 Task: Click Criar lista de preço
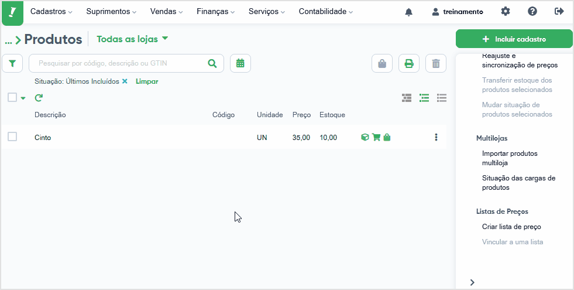[x=511, y=227]
